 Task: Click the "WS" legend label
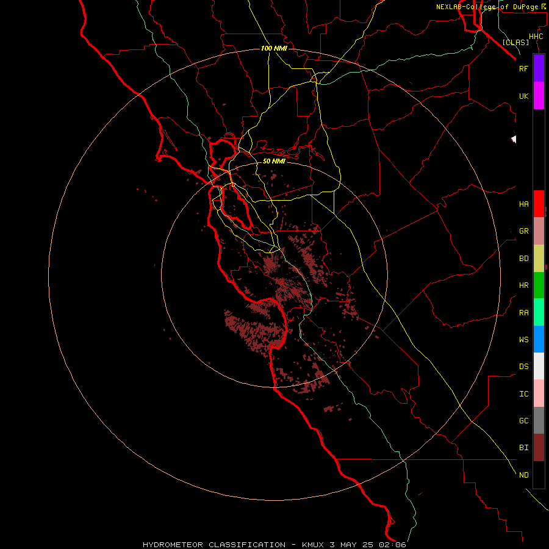(x=523, y=339)
